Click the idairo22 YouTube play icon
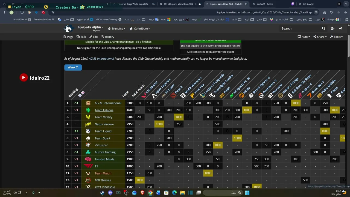The image size is (350, 197). 24,78
